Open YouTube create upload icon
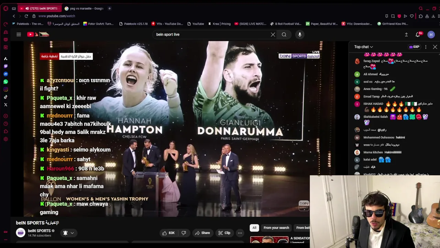Image resolution: width=440 pixels, height=248 pixels. pos(406,34)
